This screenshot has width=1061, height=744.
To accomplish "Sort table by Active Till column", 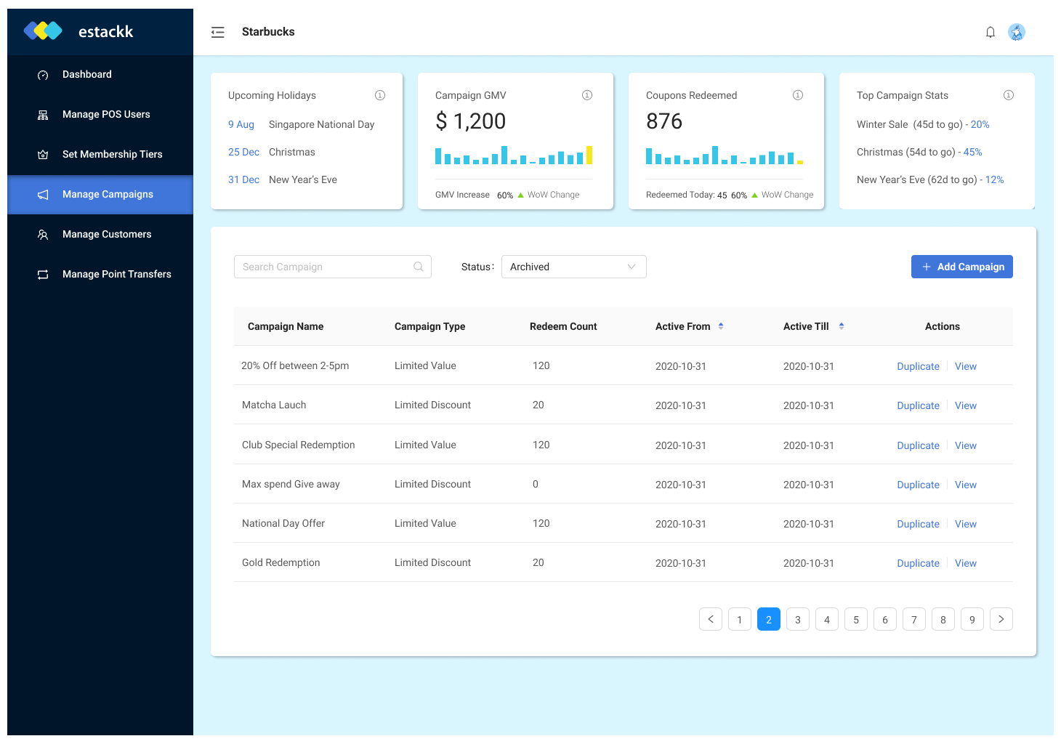I will tap(841, 326).
